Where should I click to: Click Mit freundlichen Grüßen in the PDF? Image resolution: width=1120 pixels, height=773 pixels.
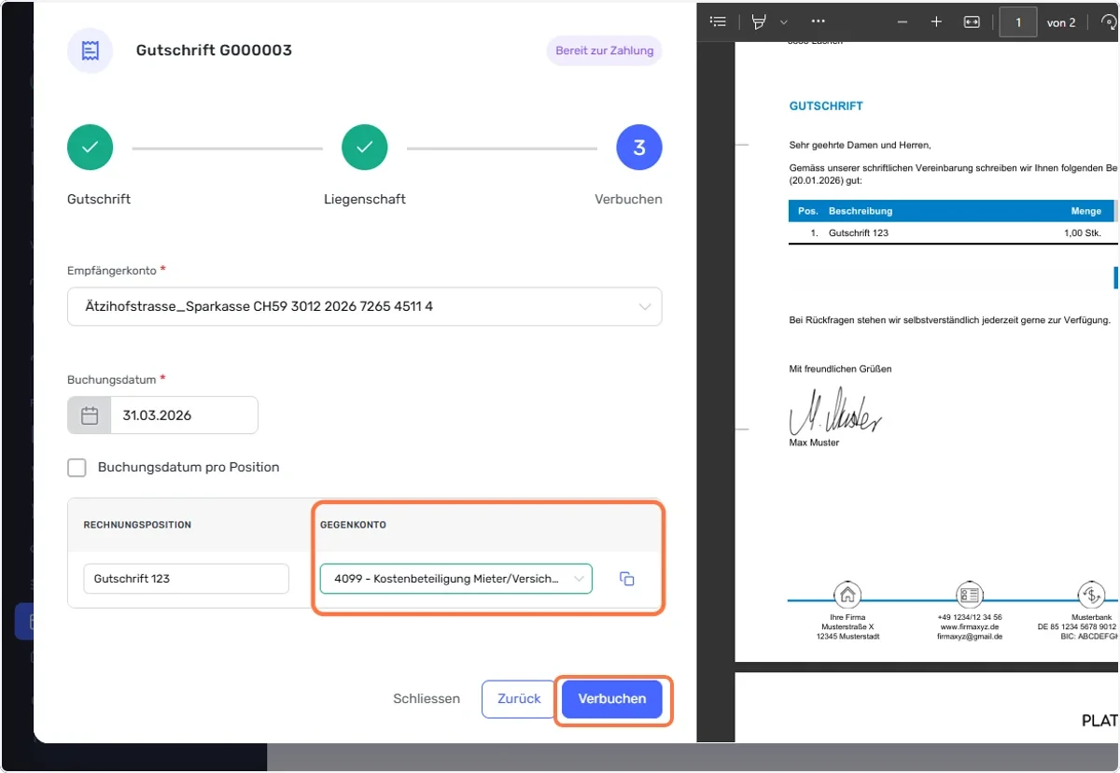click(x=840, y=369)
